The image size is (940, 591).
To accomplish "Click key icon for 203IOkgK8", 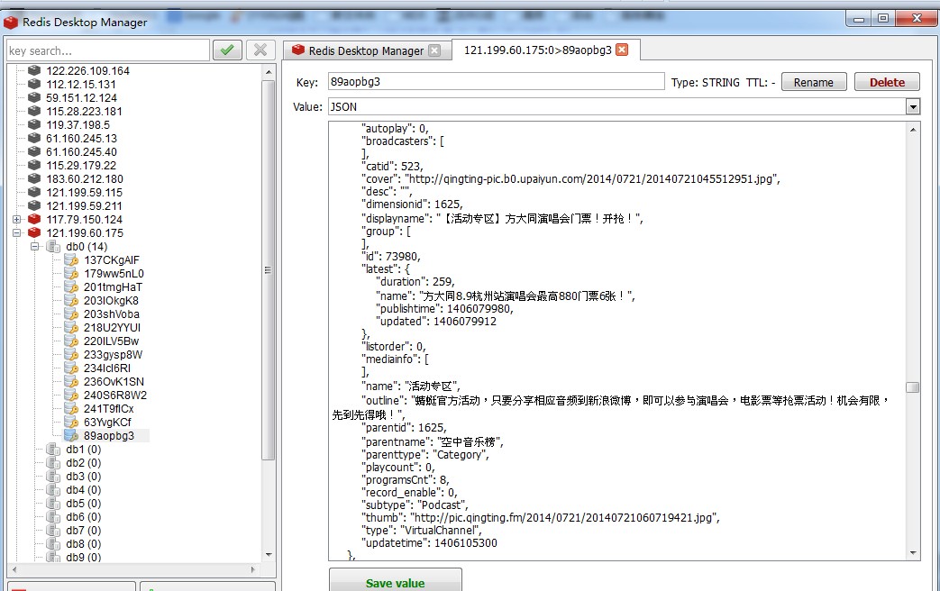I will click(x=71, y=300).
